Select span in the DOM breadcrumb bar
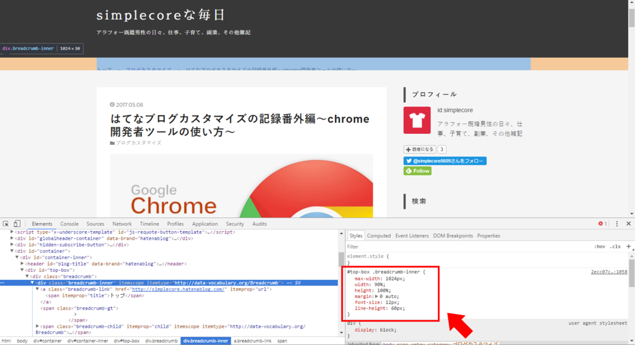The height and width of the screenshot is (345, 635). tap(282, 341)
